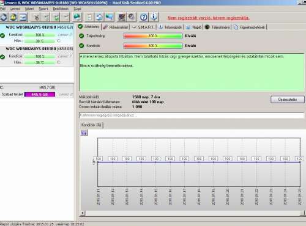Click the Kondíció 100 % gradient bar
This screenshot has height=226, width=306.
153,46
